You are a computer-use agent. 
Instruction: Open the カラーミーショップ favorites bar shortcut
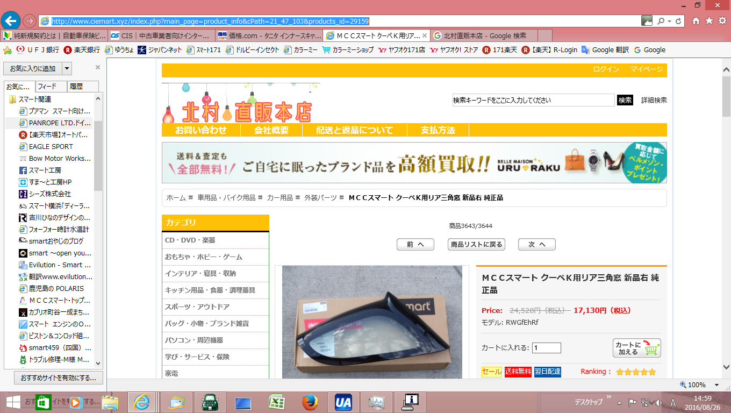[348, 50]
